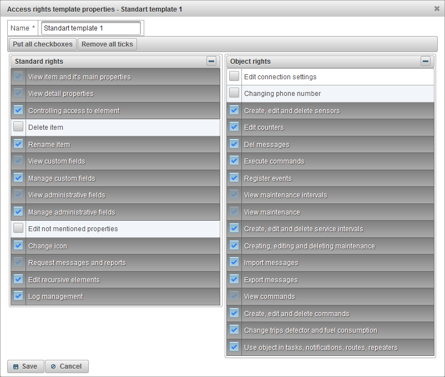Uncheck the Rename item right
Viewport: 445px width, 377px height.
18,144
